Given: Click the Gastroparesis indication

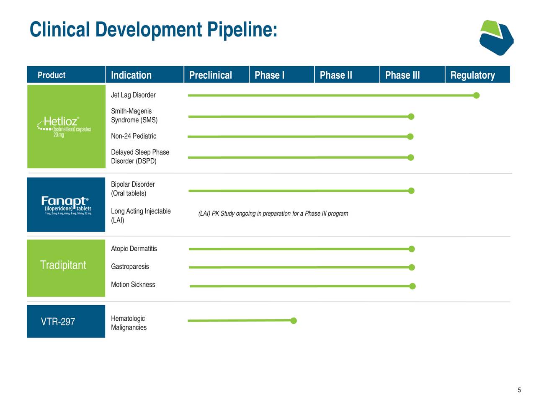Looking at the screenshot, I should point(130,267).
